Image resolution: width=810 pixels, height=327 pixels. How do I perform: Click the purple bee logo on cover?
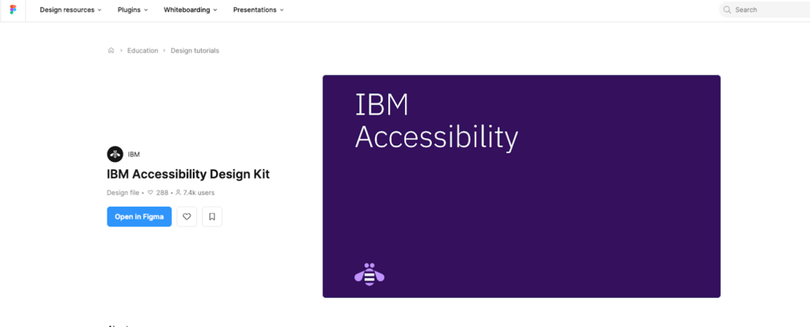(369, 274)
